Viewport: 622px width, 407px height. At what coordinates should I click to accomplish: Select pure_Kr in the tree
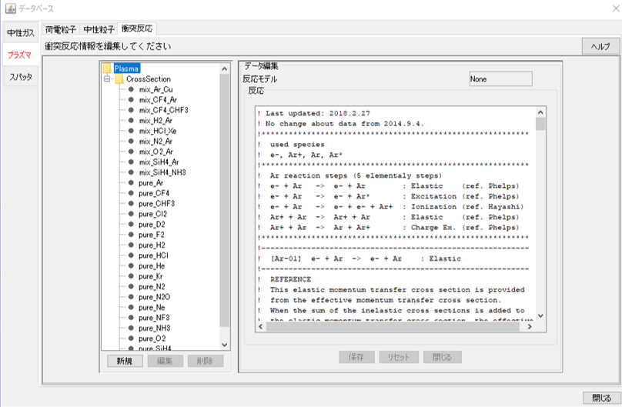[x=151, y=276]
